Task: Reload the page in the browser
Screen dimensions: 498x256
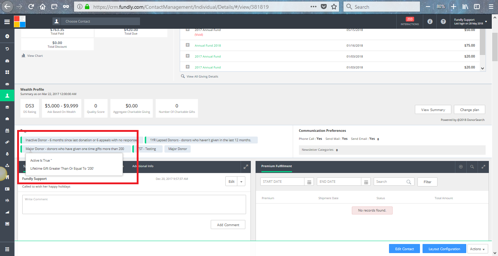Action: 31,7
